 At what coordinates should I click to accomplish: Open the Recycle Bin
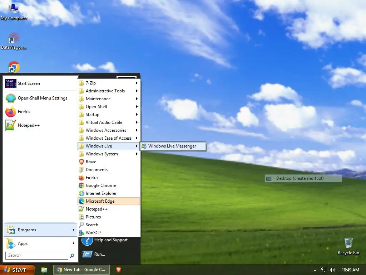pyautogui.click(x=348, y=246)
